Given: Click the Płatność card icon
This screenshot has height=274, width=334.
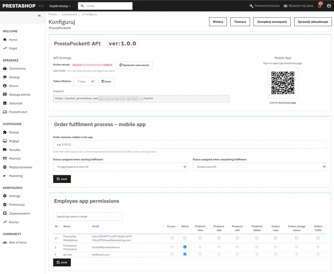Looking at the screenshot, I should pos(5,159).
